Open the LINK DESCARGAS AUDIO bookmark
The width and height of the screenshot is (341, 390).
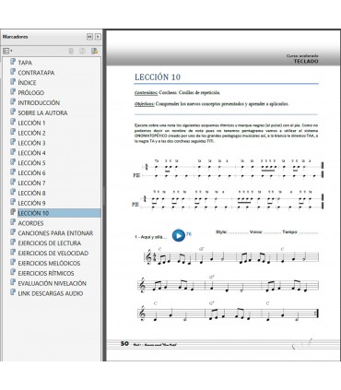51,293
